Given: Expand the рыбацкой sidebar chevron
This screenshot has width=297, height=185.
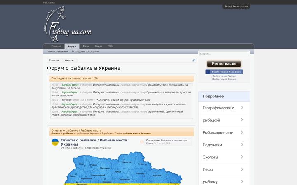Looking at the screenshot, I should point(242,120).
